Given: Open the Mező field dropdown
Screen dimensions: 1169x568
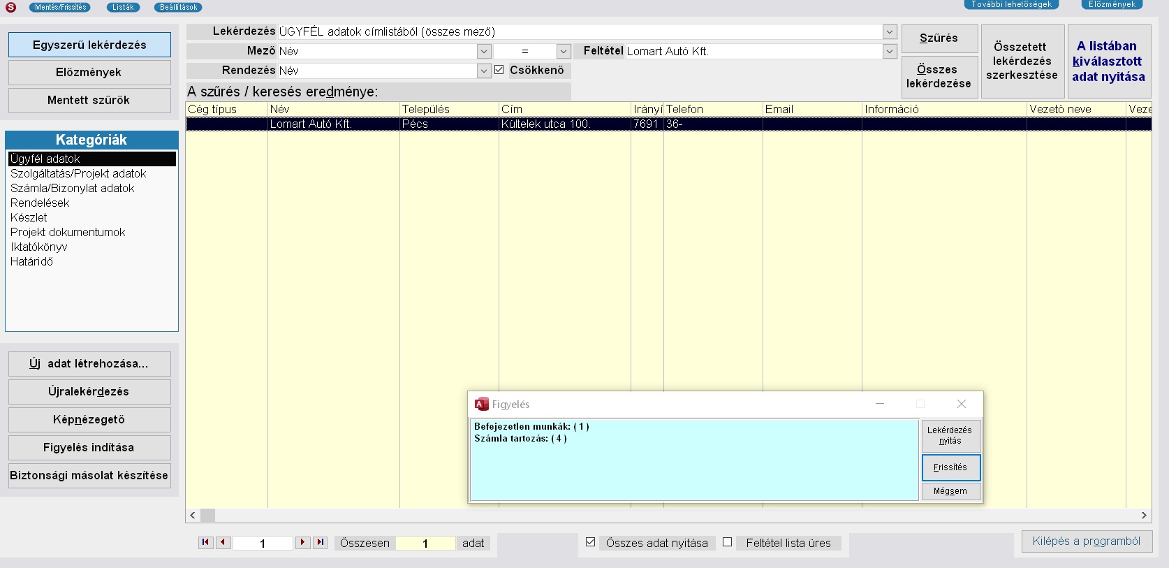Looking at the screenshot, I should pos(483,52).
